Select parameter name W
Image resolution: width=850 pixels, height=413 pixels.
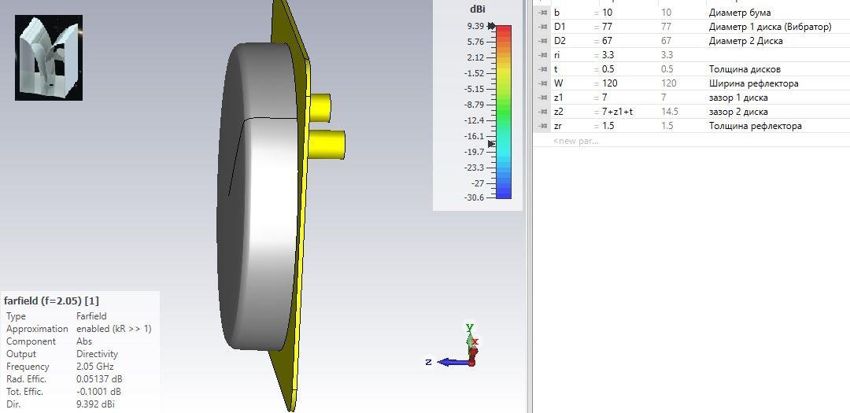pos(558,83)
